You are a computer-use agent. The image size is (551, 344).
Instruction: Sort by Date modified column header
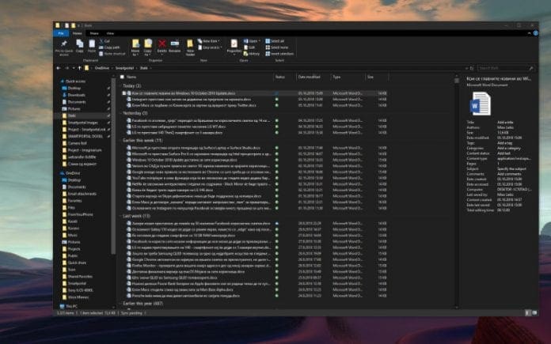click(x=310, y=77)
